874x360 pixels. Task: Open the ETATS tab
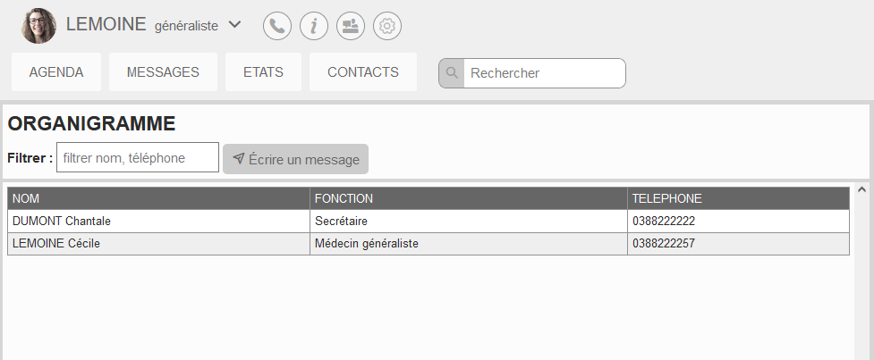click(263, 71)
